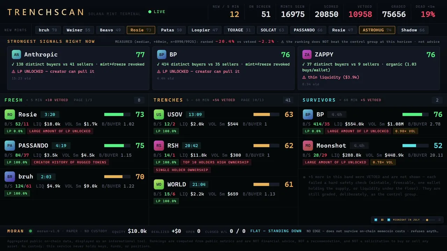Click the FLAT – STANDING DOWN status
The height and width of the screenshot is (251, 447).
(x=276, y=231)
